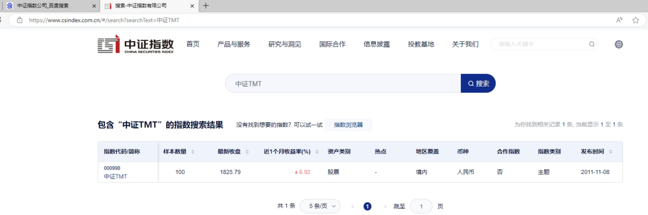Add page to favorites with star icon
648x215 pixels.
[636, 20]
